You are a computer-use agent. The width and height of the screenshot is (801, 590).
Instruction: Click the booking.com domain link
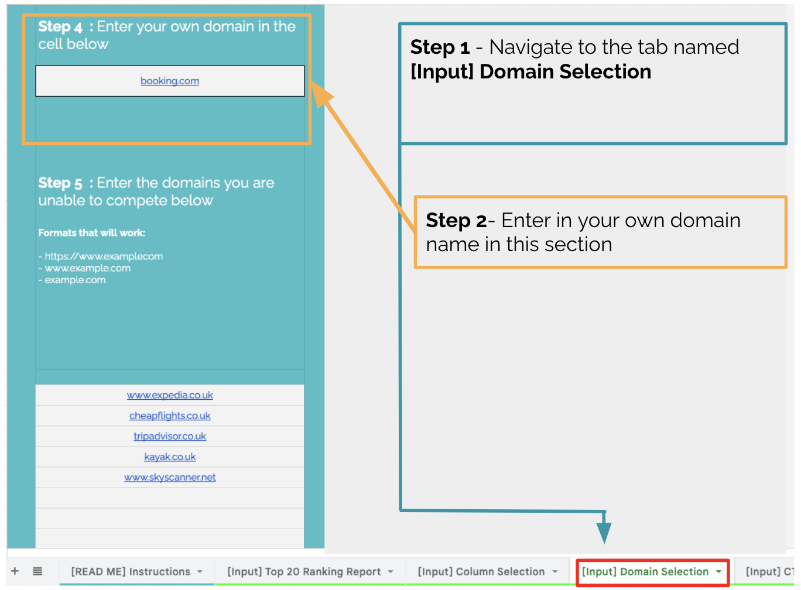pyautogui.click(x=170, y=81)
